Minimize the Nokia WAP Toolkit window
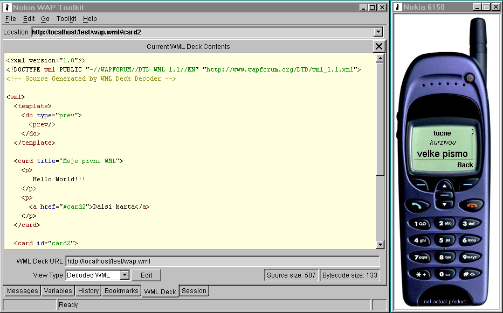503x313 pixels. (363, 7)
